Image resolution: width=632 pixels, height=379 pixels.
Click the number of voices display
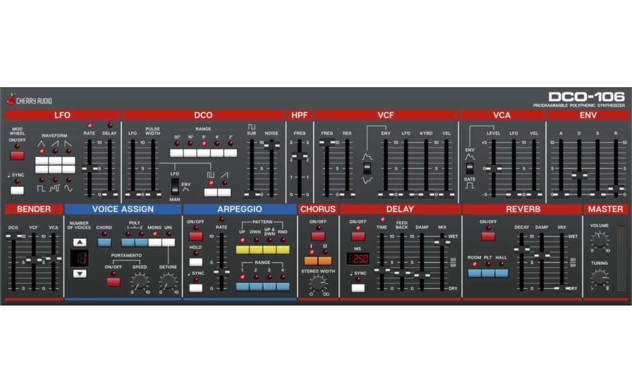click(80, 258)
